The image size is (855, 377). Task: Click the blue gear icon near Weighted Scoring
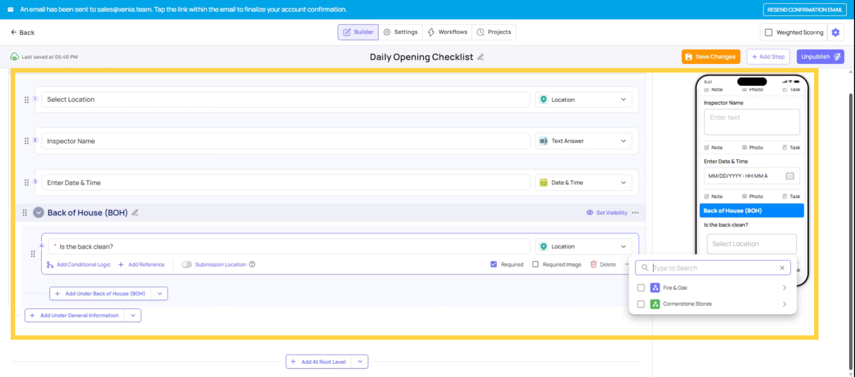[x=835, y=32]
